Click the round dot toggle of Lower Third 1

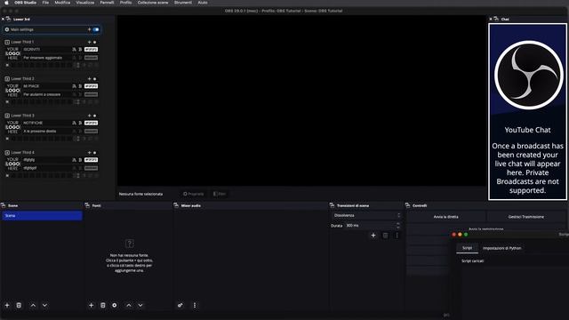[x=95, y=42]
